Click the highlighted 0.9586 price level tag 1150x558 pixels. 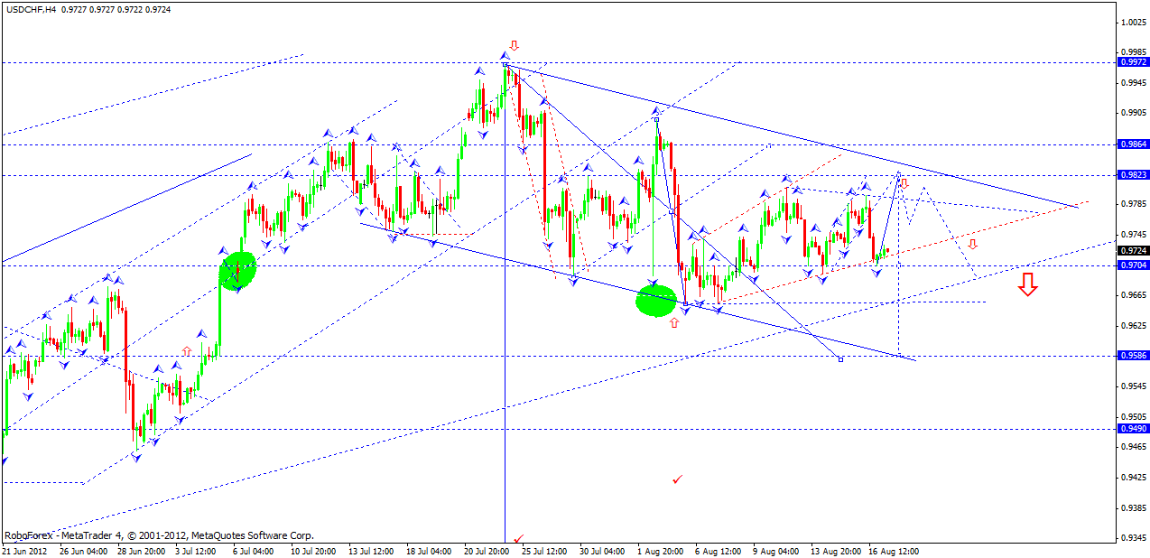1132,356
